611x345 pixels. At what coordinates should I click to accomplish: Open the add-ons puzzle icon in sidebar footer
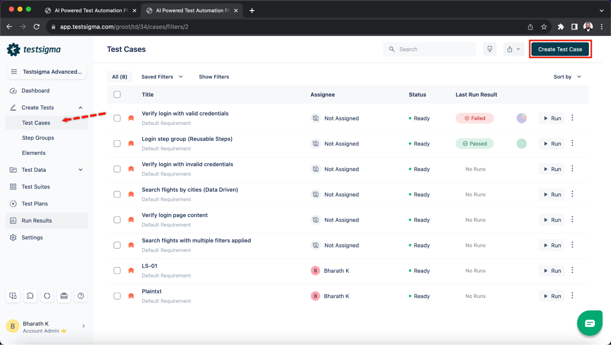pyautogui.click(x=30, y=296)
